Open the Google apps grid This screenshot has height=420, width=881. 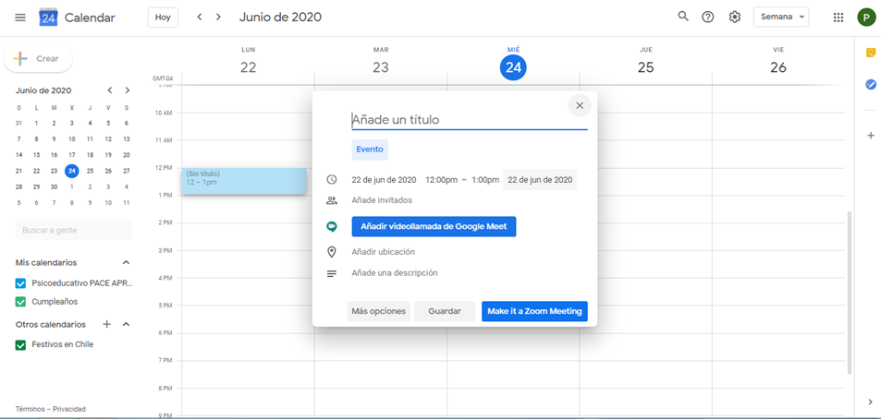click(838, 18)
